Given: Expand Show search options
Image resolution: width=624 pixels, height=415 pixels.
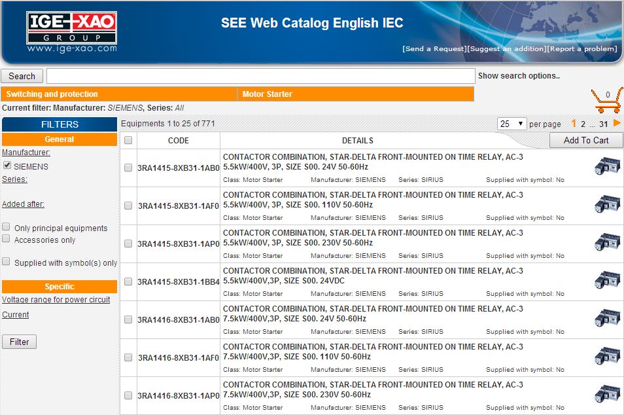Looking at the screenshot, I should (x=519, y=76).
